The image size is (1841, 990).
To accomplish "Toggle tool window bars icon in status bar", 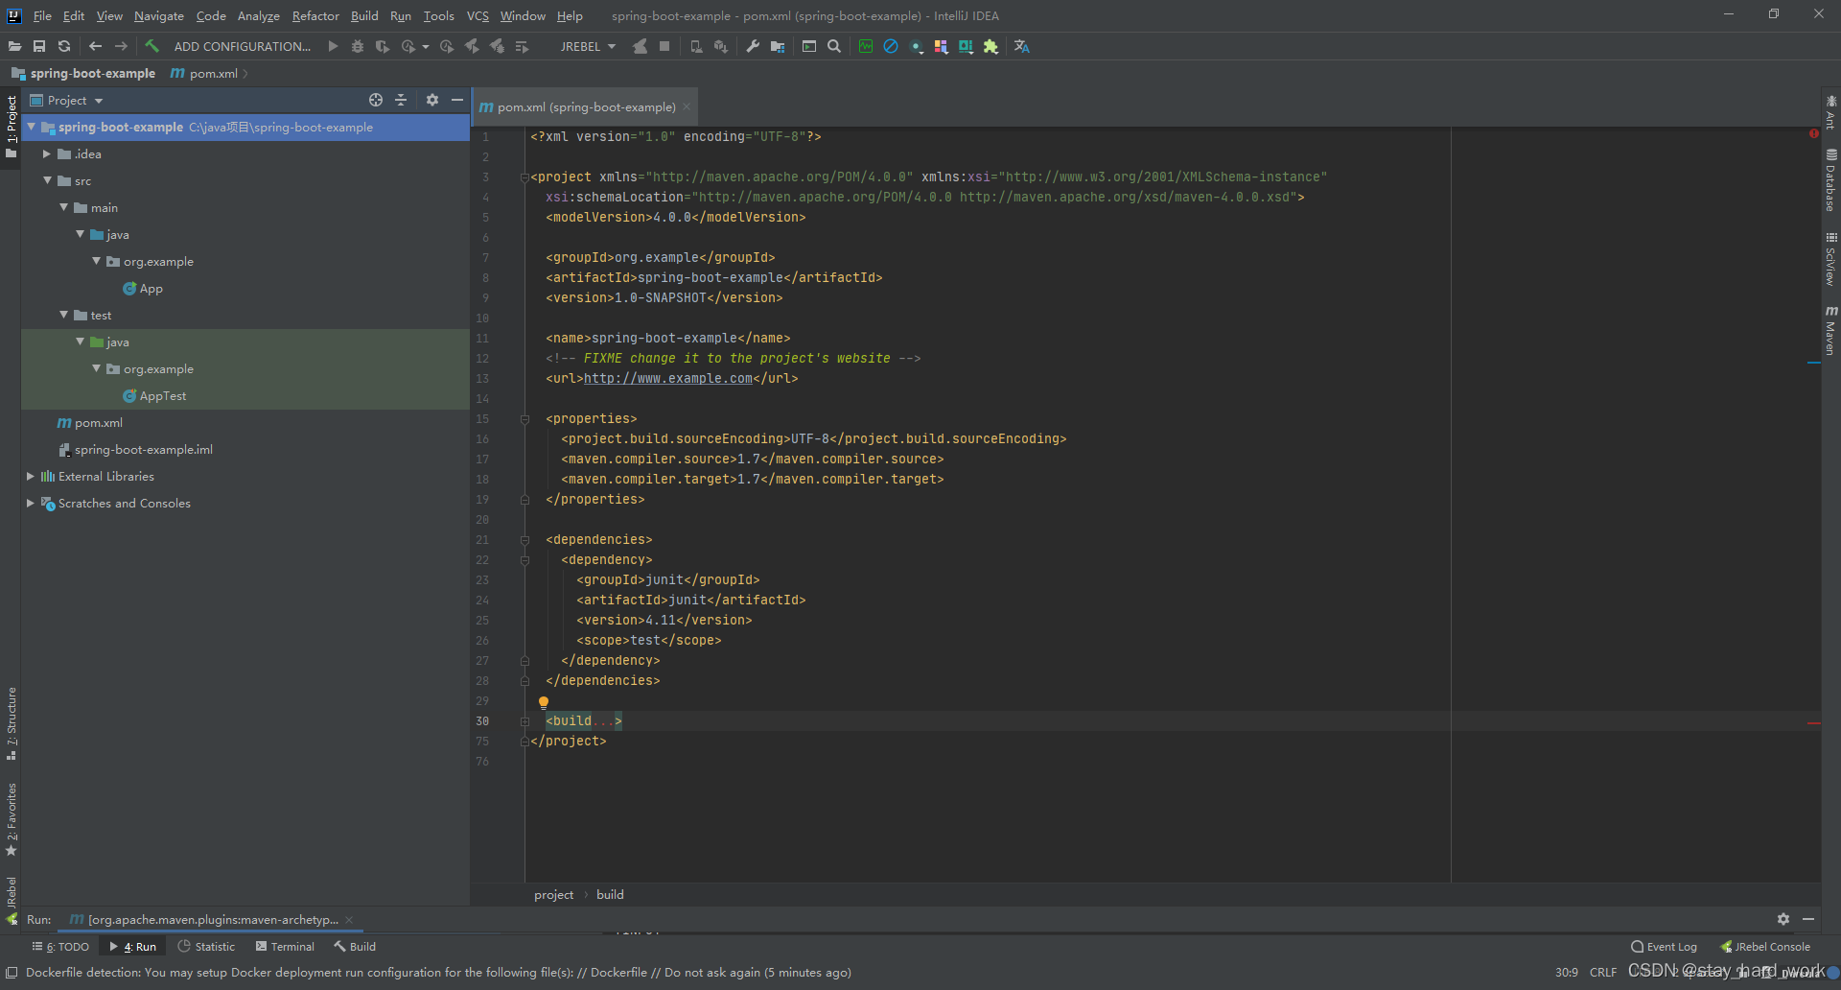I will point(12,973).
